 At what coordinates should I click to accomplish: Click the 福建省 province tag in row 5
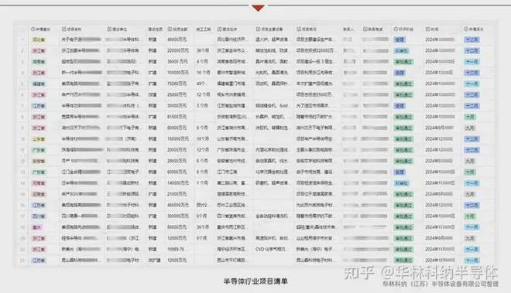pos(39,83)
